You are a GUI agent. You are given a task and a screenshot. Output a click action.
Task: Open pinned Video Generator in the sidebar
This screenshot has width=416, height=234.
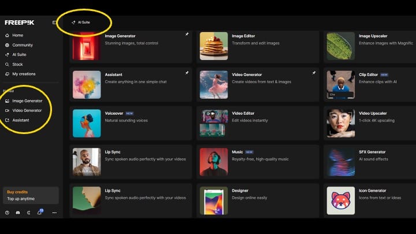(27, 110)
